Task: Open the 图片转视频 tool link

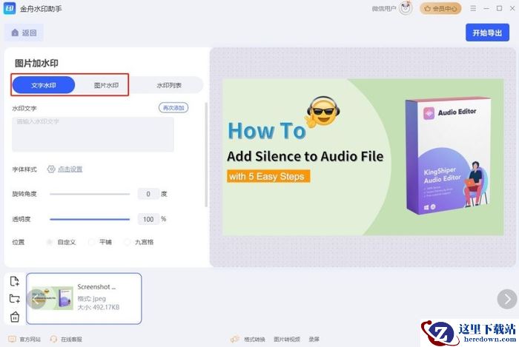Action: [287, 339]
